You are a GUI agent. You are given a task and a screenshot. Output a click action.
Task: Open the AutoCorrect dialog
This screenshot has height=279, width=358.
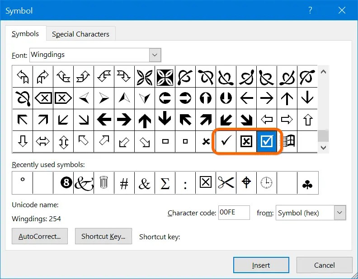[x=39, y=236]
